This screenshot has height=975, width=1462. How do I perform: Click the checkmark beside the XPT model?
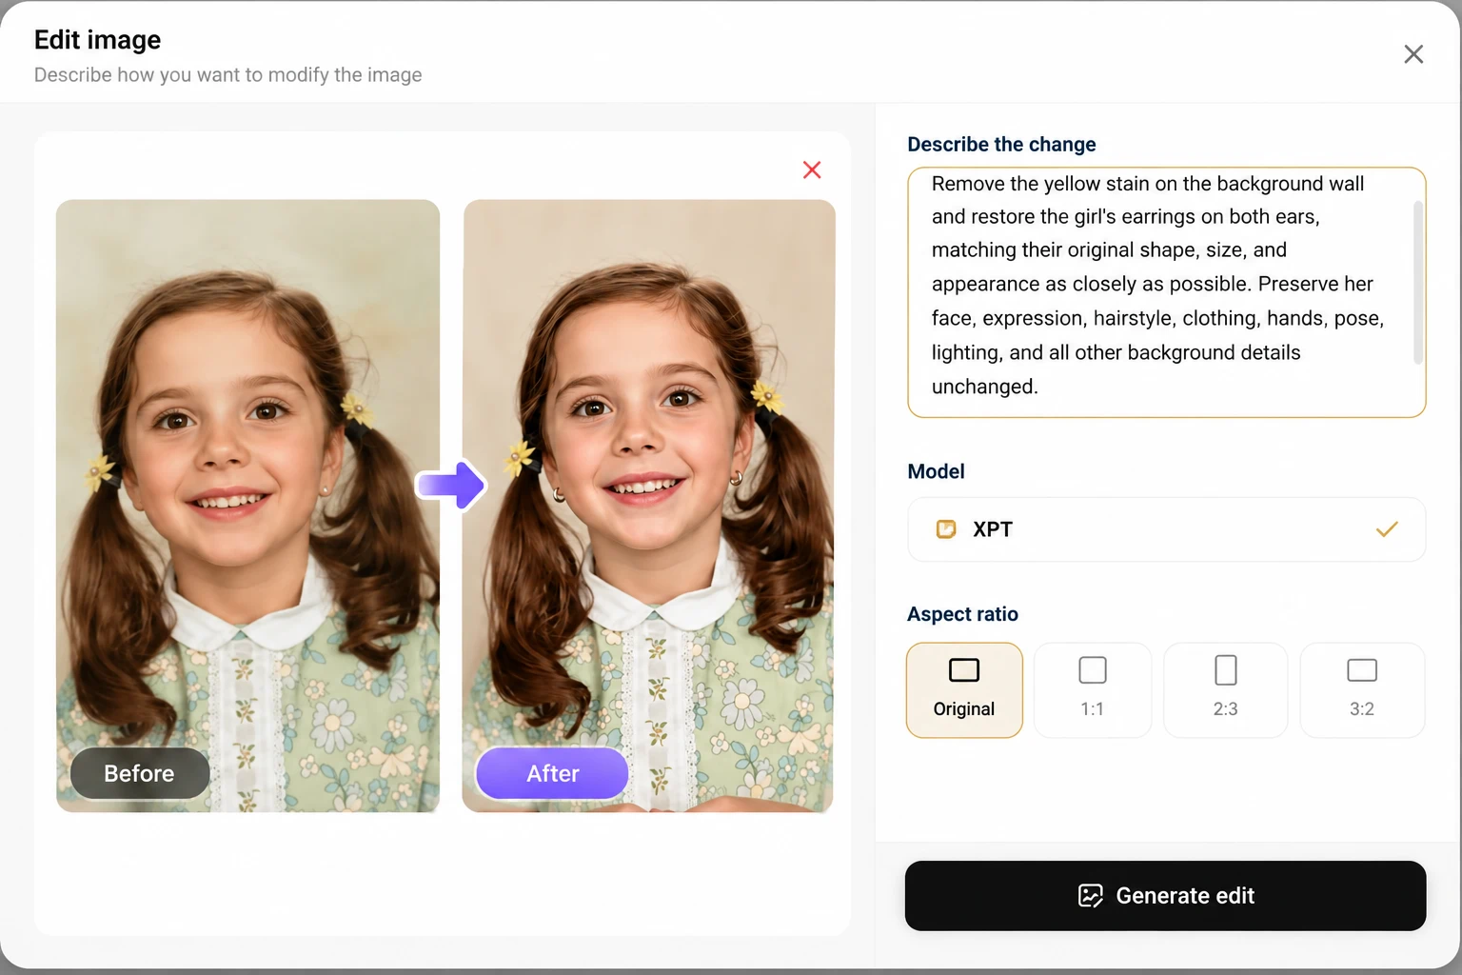(1387, 529)
